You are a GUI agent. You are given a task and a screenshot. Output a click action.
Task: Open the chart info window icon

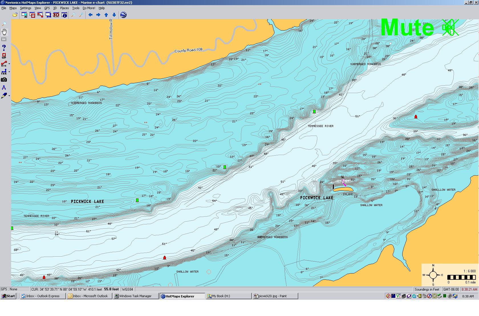tap(64, 15)
